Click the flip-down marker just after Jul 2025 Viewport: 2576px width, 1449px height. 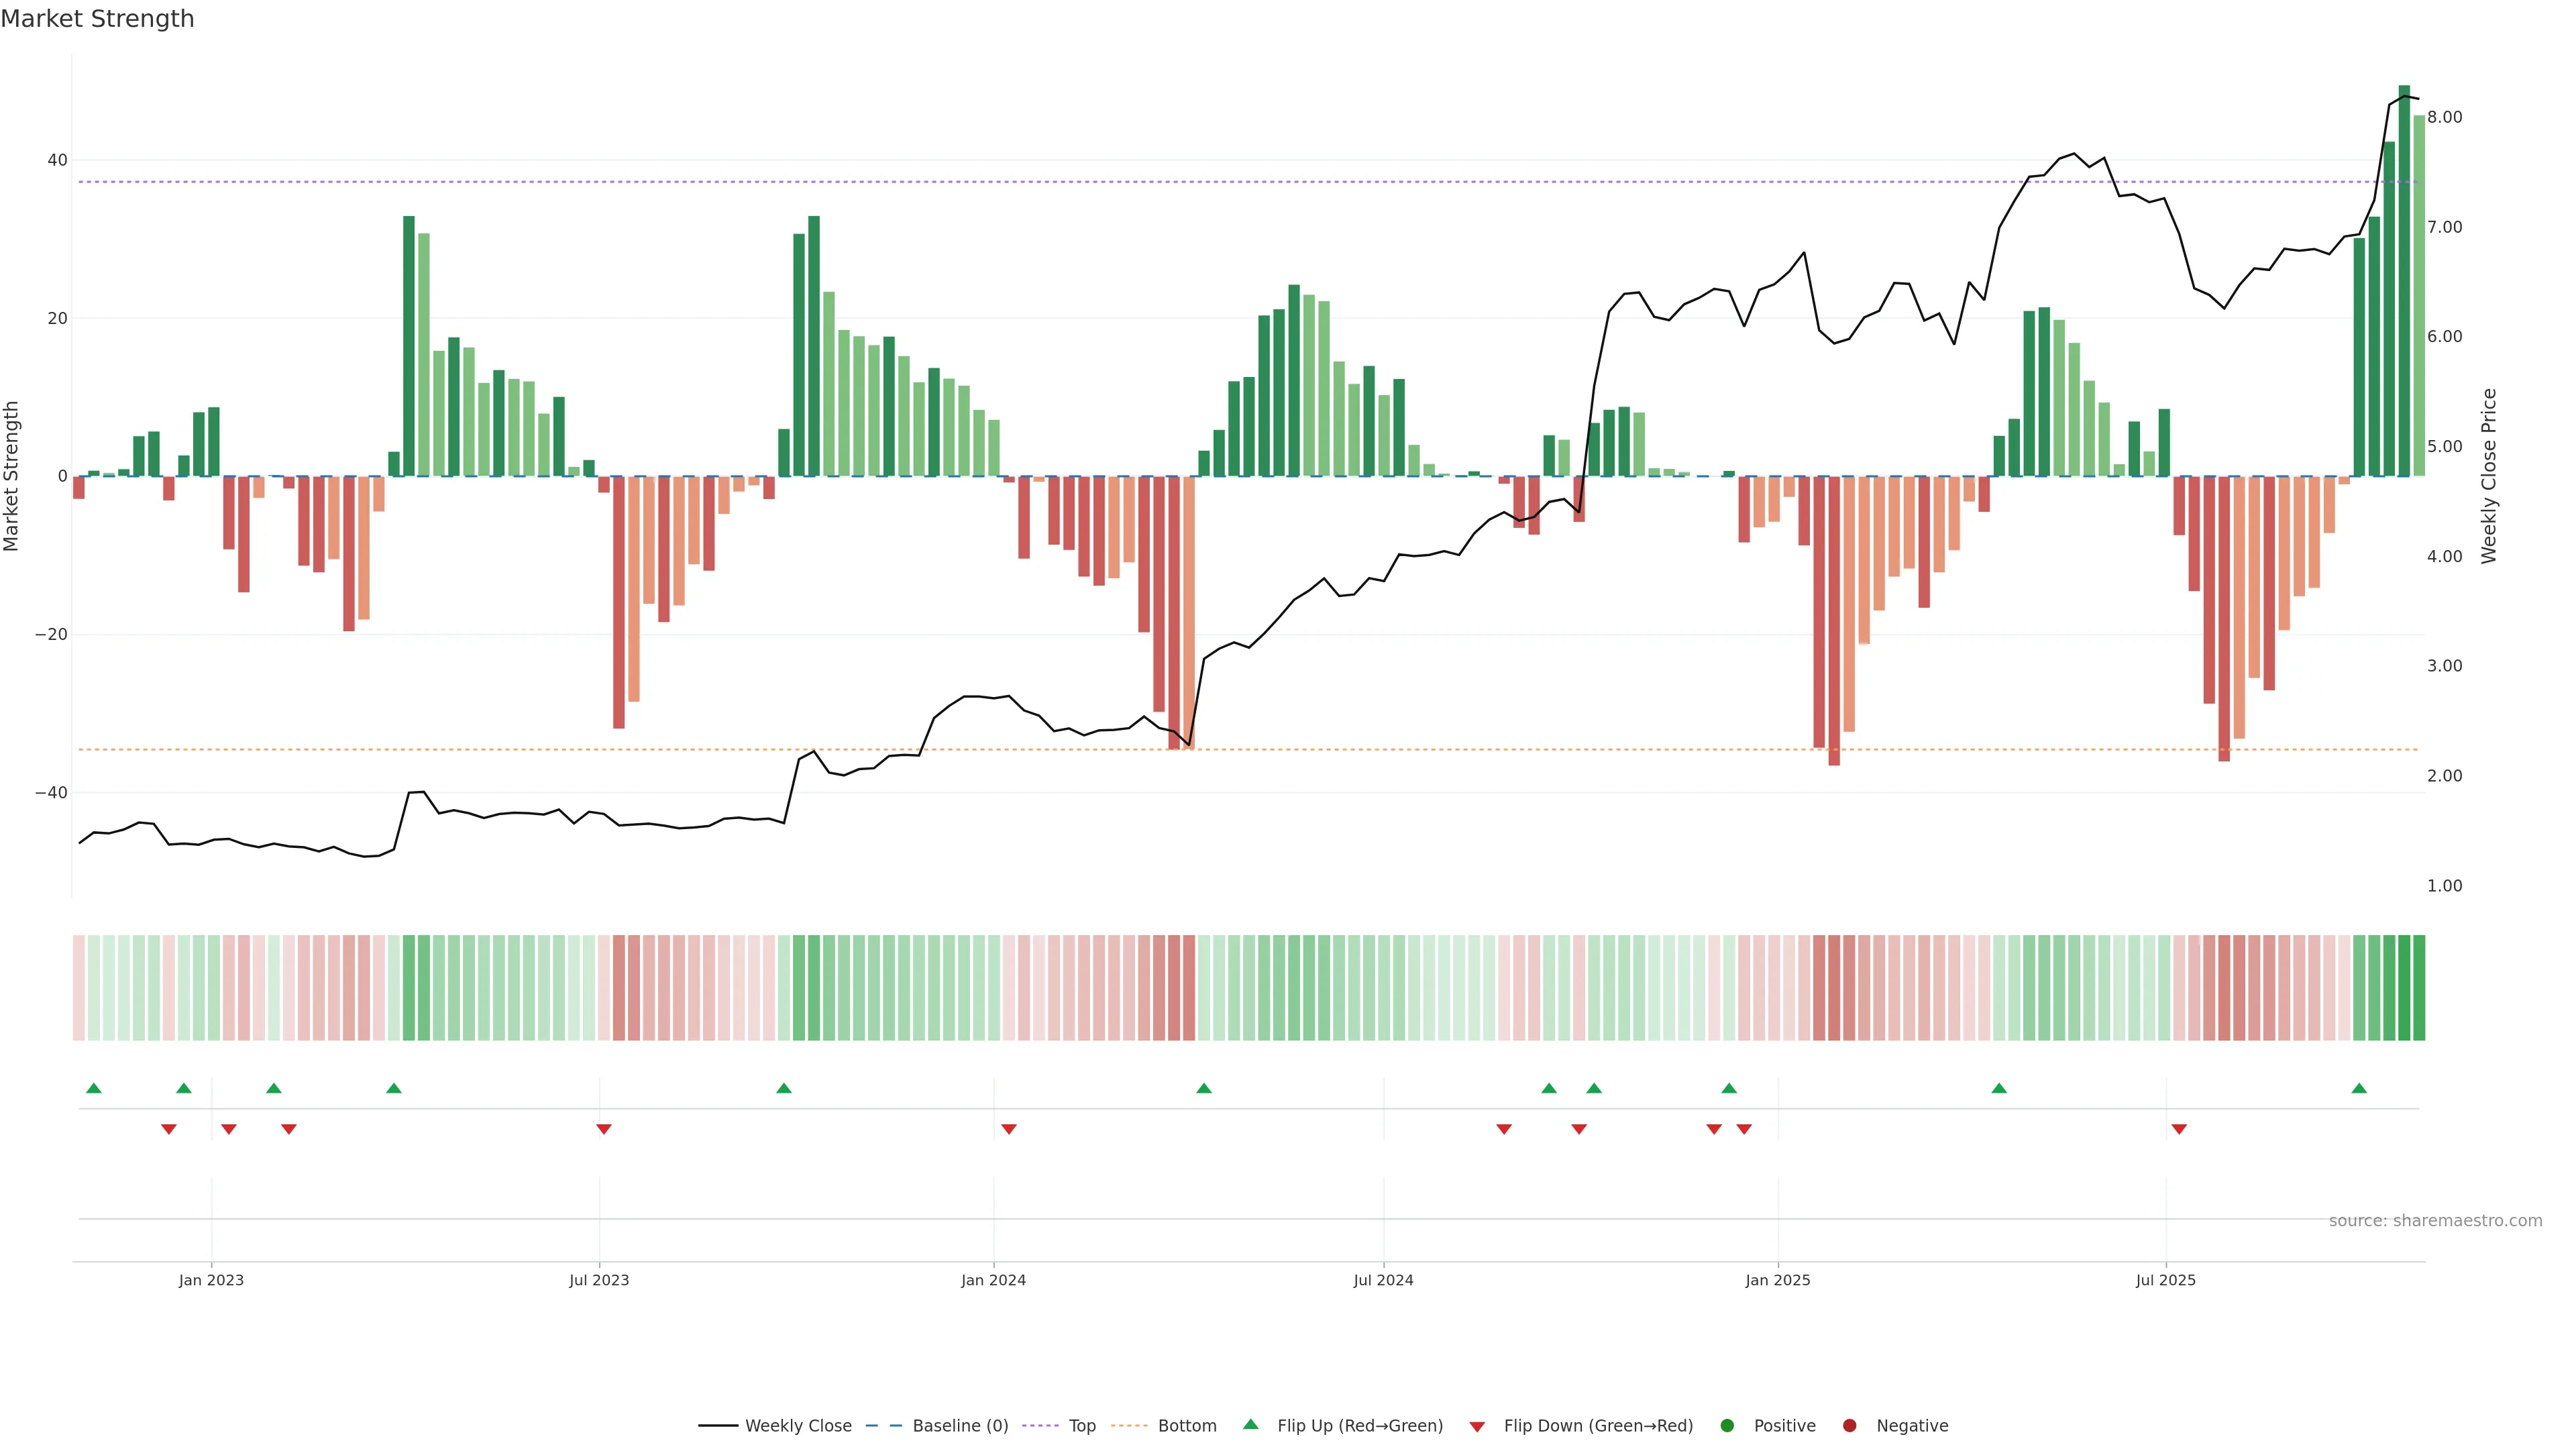point(2179,1129)
